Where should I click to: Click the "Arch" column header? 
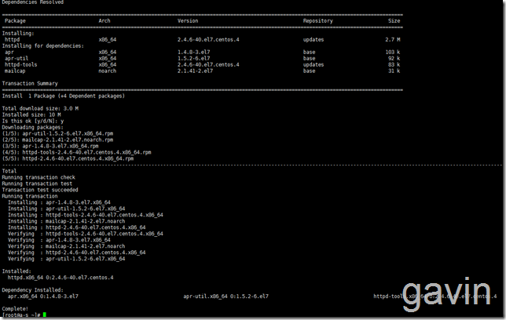[104, 20]
